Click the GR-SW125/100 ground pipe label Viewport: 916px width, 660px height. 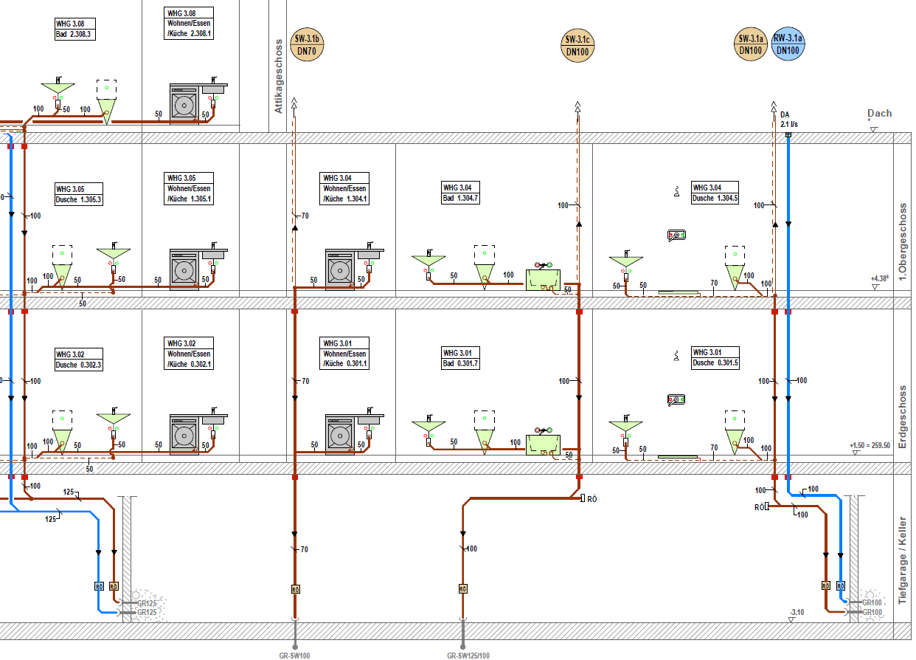coord(468,655)
